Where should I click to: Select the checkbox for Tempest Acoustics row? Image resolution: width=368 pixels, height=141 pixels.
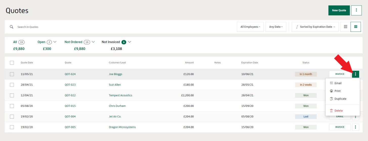pyautogui.click(x=12, y=96)
